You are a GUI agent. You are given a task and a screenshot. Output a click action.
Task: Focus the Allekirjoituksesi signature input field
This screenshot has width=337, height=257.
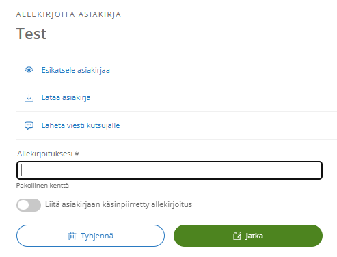170,170
